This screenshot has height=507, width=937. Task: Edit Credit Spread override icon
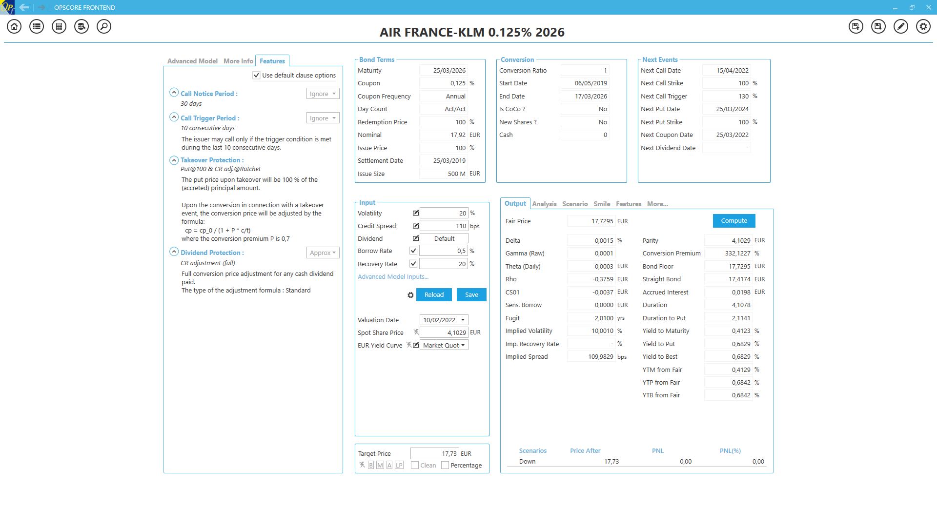(416, 226)
